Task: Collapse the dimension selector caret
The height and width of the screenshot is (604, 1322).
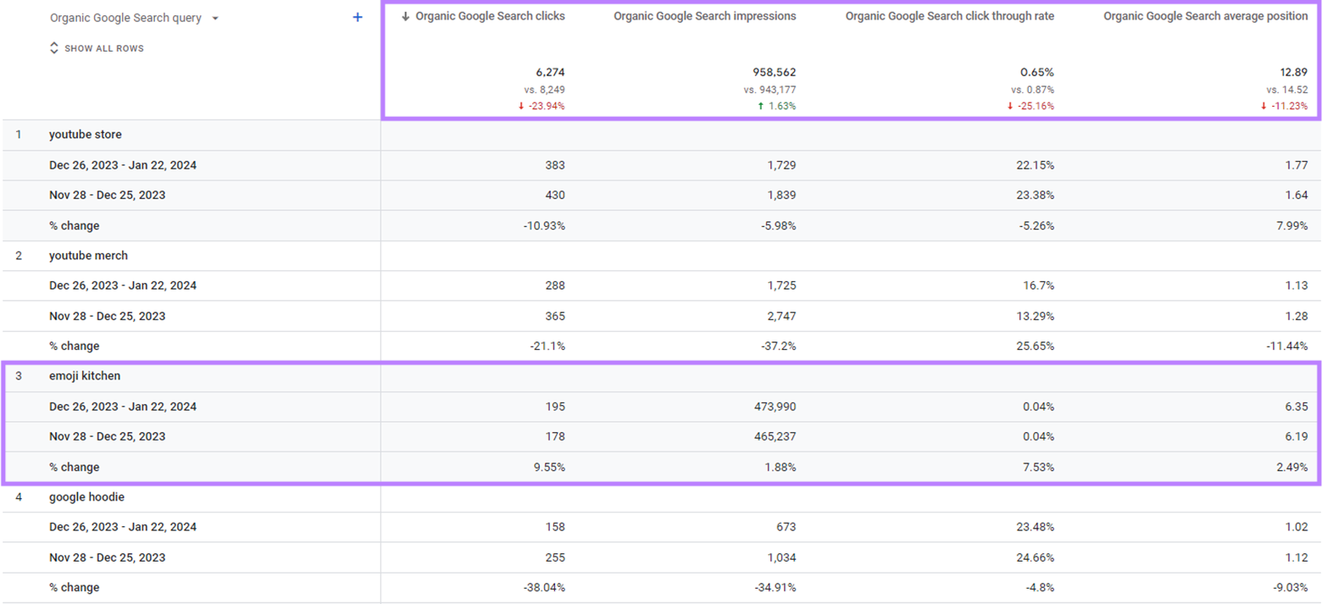Action: click(214, 16)
